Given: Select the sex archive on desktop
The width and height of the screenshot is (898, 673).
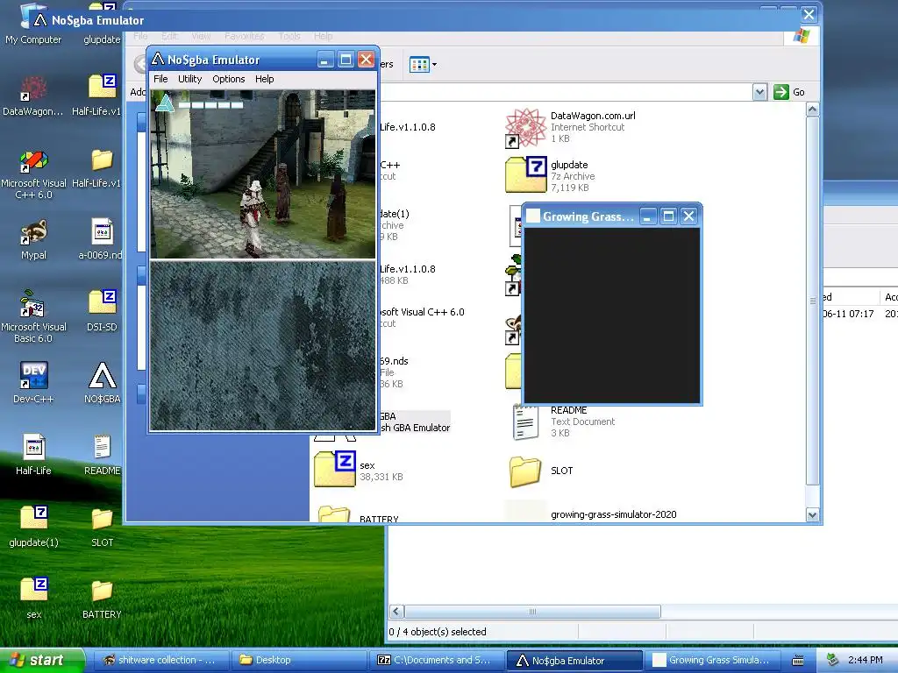Looking at the screenshot, I should click(34, 599).
